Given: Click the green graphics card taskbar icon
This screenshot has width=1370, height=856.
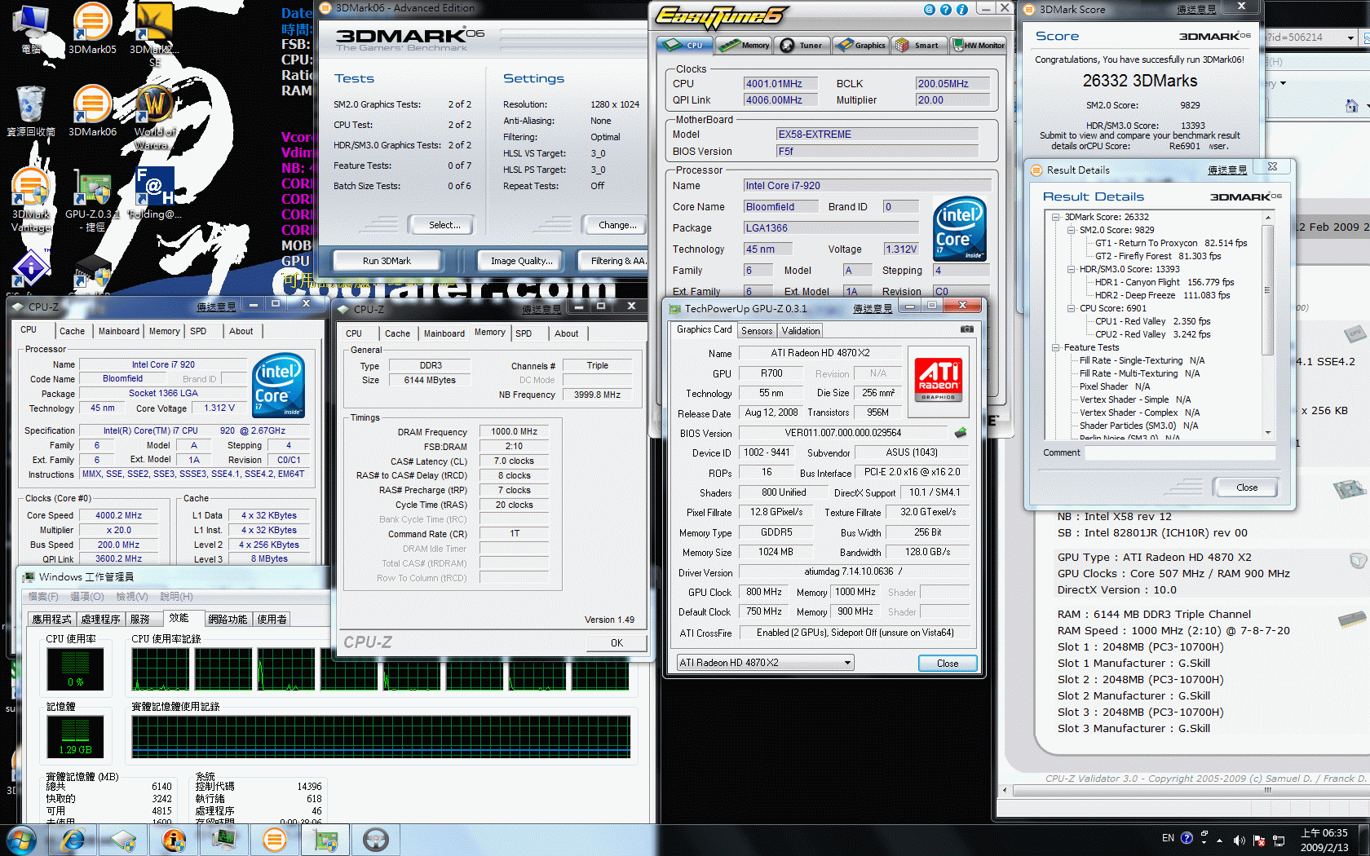Looking at the screenshot, I should point(325,840).
